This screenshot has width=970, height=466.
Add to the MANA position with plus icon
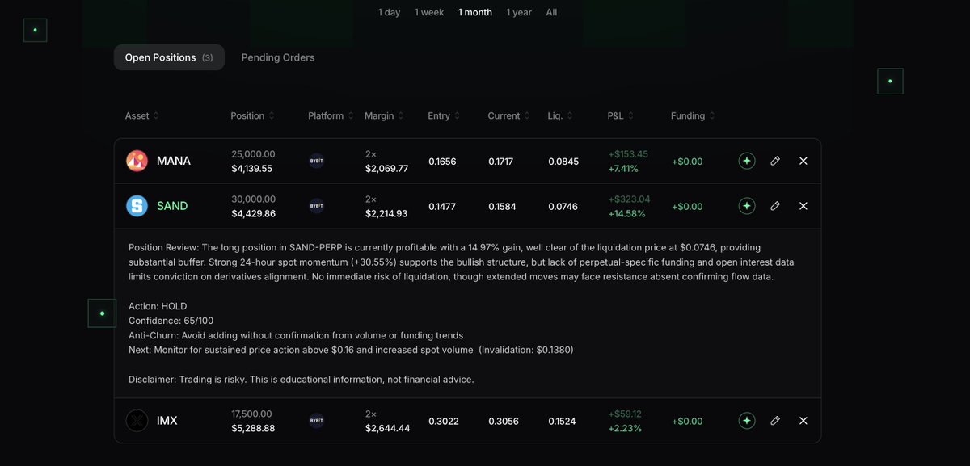point(747,161)
